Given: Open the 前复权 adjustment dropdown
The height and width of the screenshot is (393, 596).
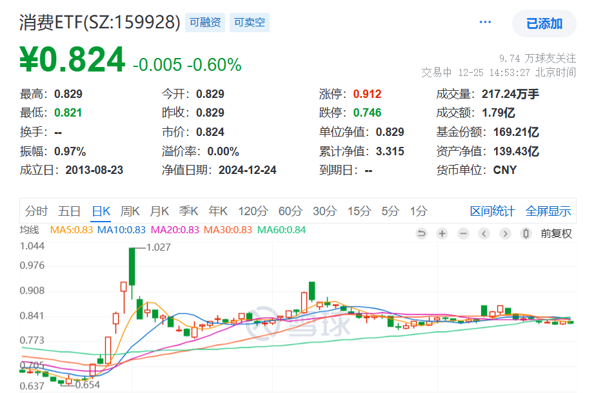Looking at the screenshot, I should click(x=556, y=233).
